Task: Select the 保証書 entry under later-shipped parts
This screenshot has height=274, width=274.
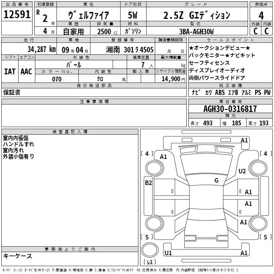Action: (12, 92)
